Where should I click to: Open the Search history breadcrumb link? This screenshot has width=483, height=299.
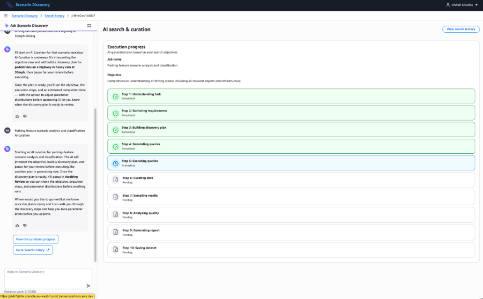pos(55,16)
